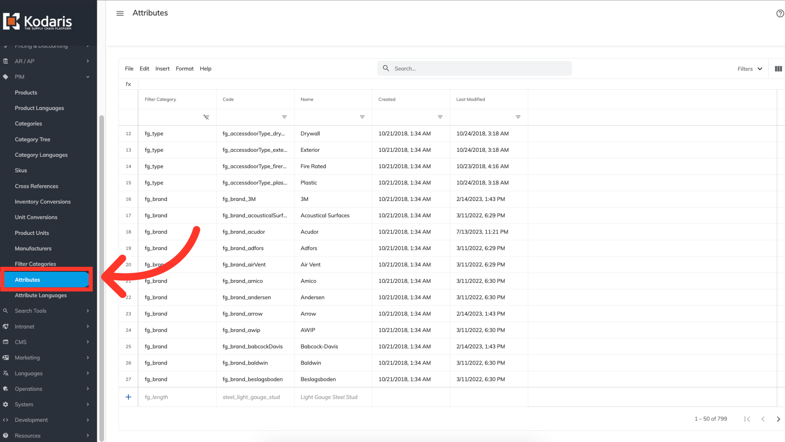Open Attribute Languages in sidebar
785x442 pixels.
pos(40,295)
